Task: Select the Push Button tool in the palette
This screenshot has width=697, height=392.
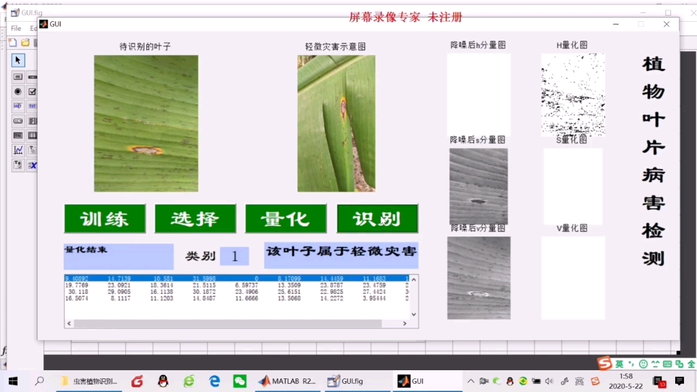Action: tap(18, 76)
